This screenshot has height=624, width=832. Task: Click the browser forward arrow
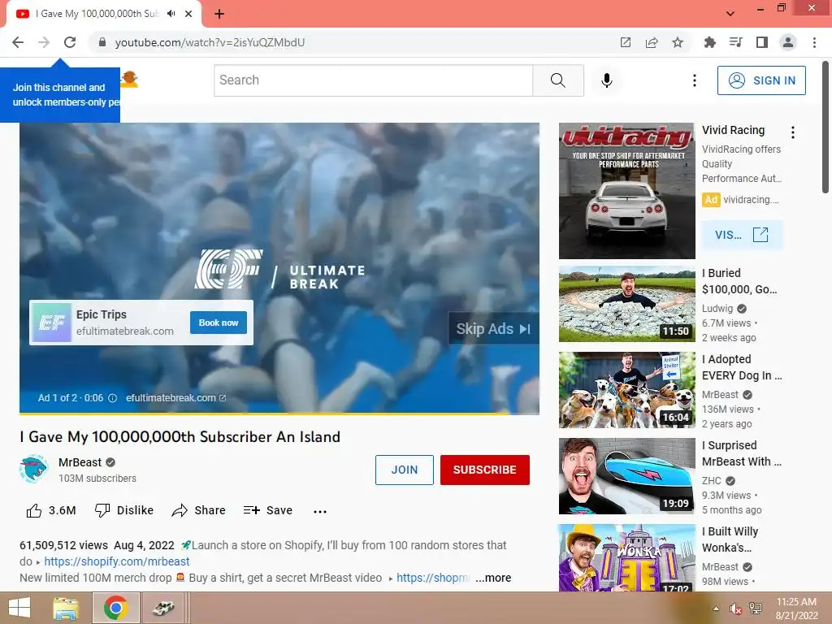44,42
